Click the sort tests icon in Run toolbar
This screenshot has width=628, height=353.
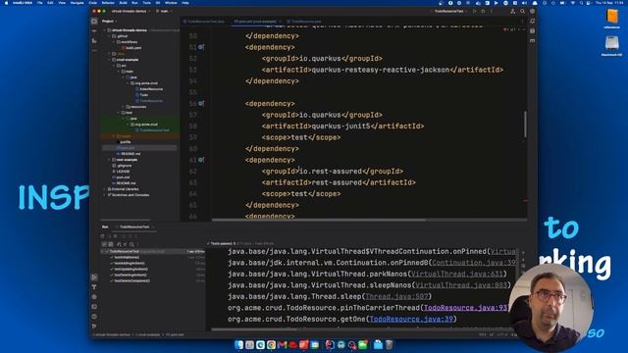click(x=119, y=244)
